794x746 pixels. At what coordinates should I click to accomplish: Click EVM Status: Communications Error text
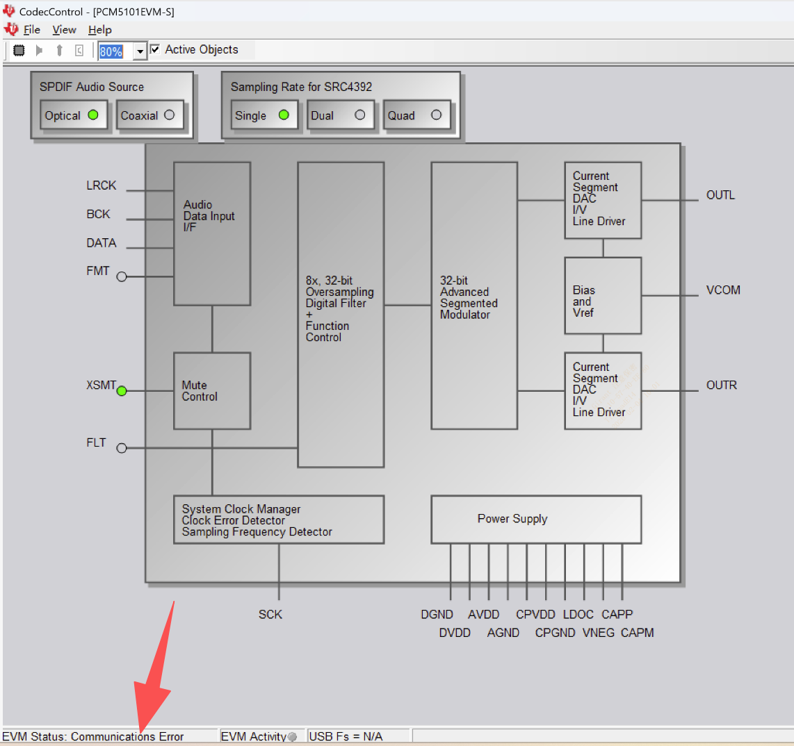[x=92, y=736]
